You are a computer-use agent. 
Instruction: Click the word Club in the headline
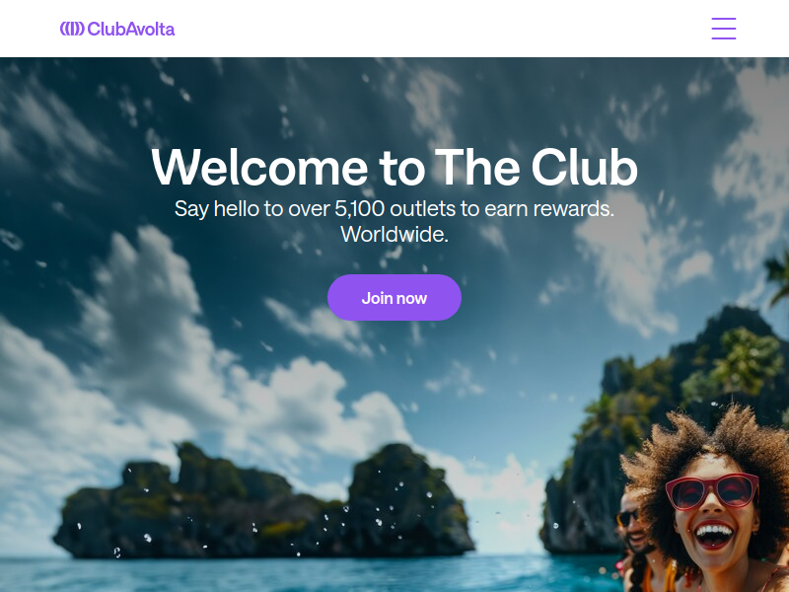click(584, 167)
